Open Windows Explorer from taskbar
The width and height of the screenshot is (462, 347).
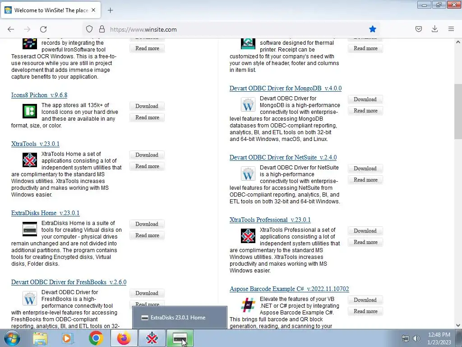pyautogui.click(x=40, y=338)
